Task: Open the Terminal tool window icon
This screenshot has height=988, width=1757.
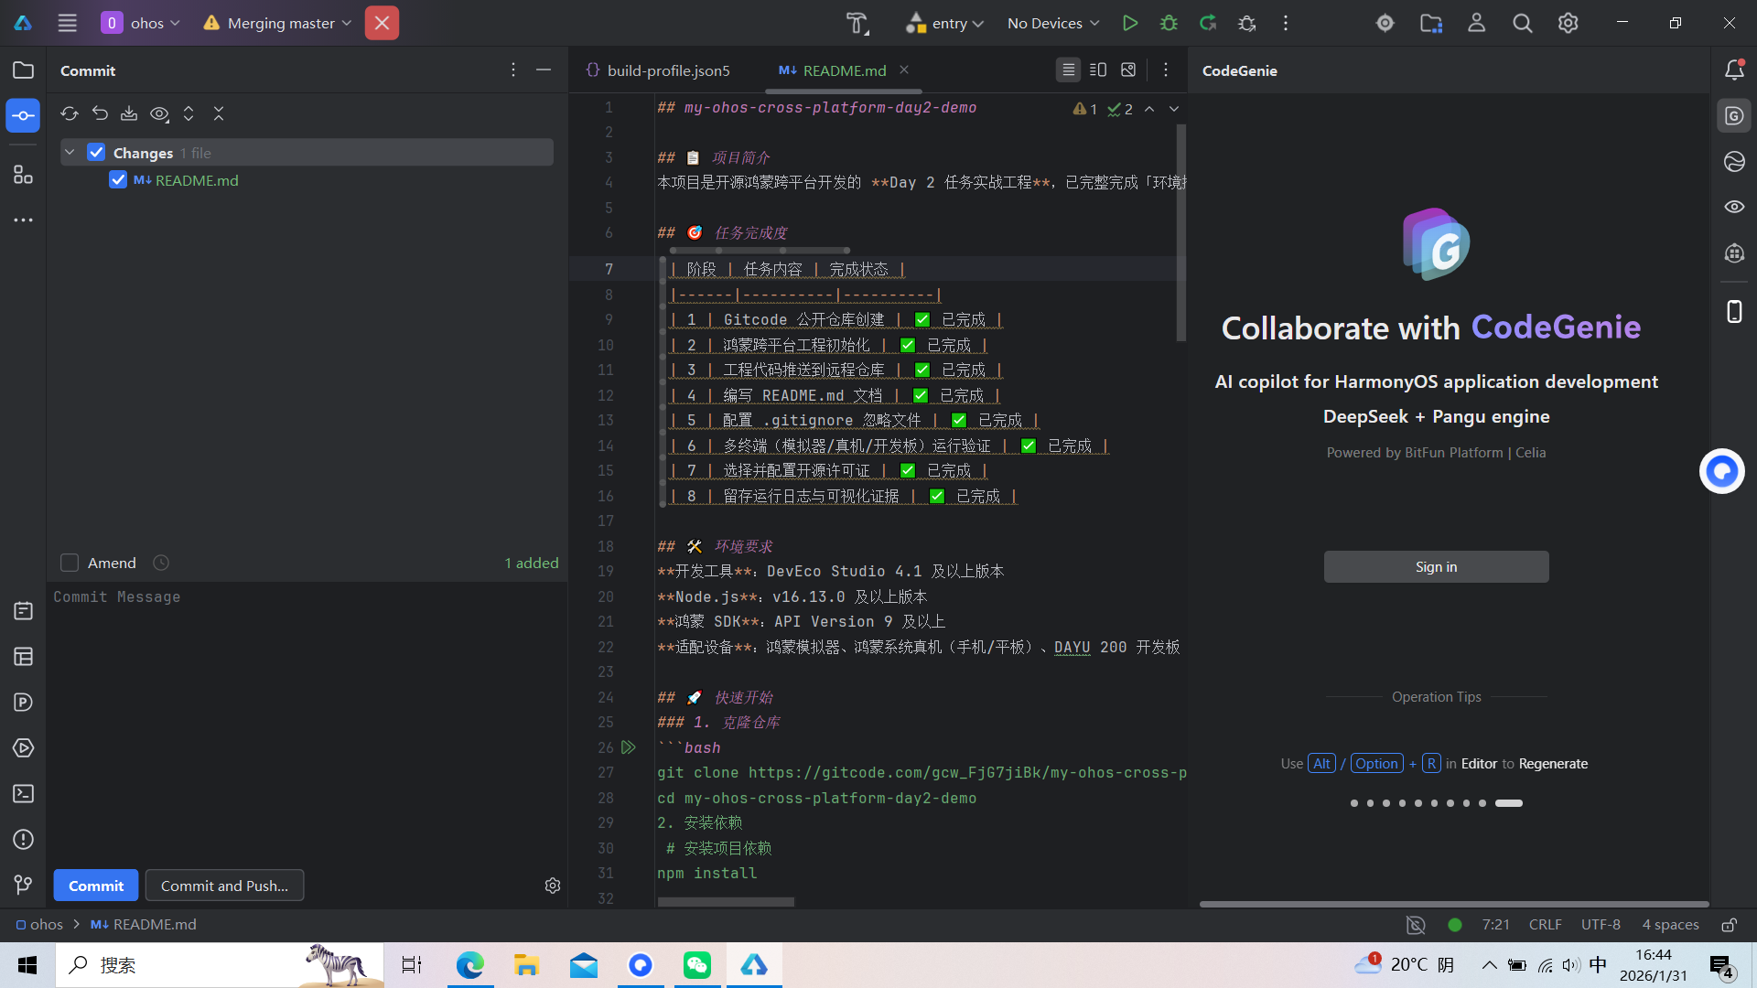Action: click(24, 794)
